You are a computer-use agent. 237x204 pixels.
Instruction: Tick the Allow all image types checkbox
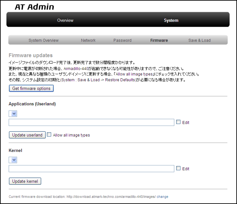tap(49, 134)
